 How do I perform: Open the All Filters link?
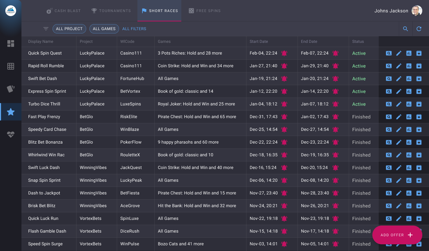click(134, 29)
